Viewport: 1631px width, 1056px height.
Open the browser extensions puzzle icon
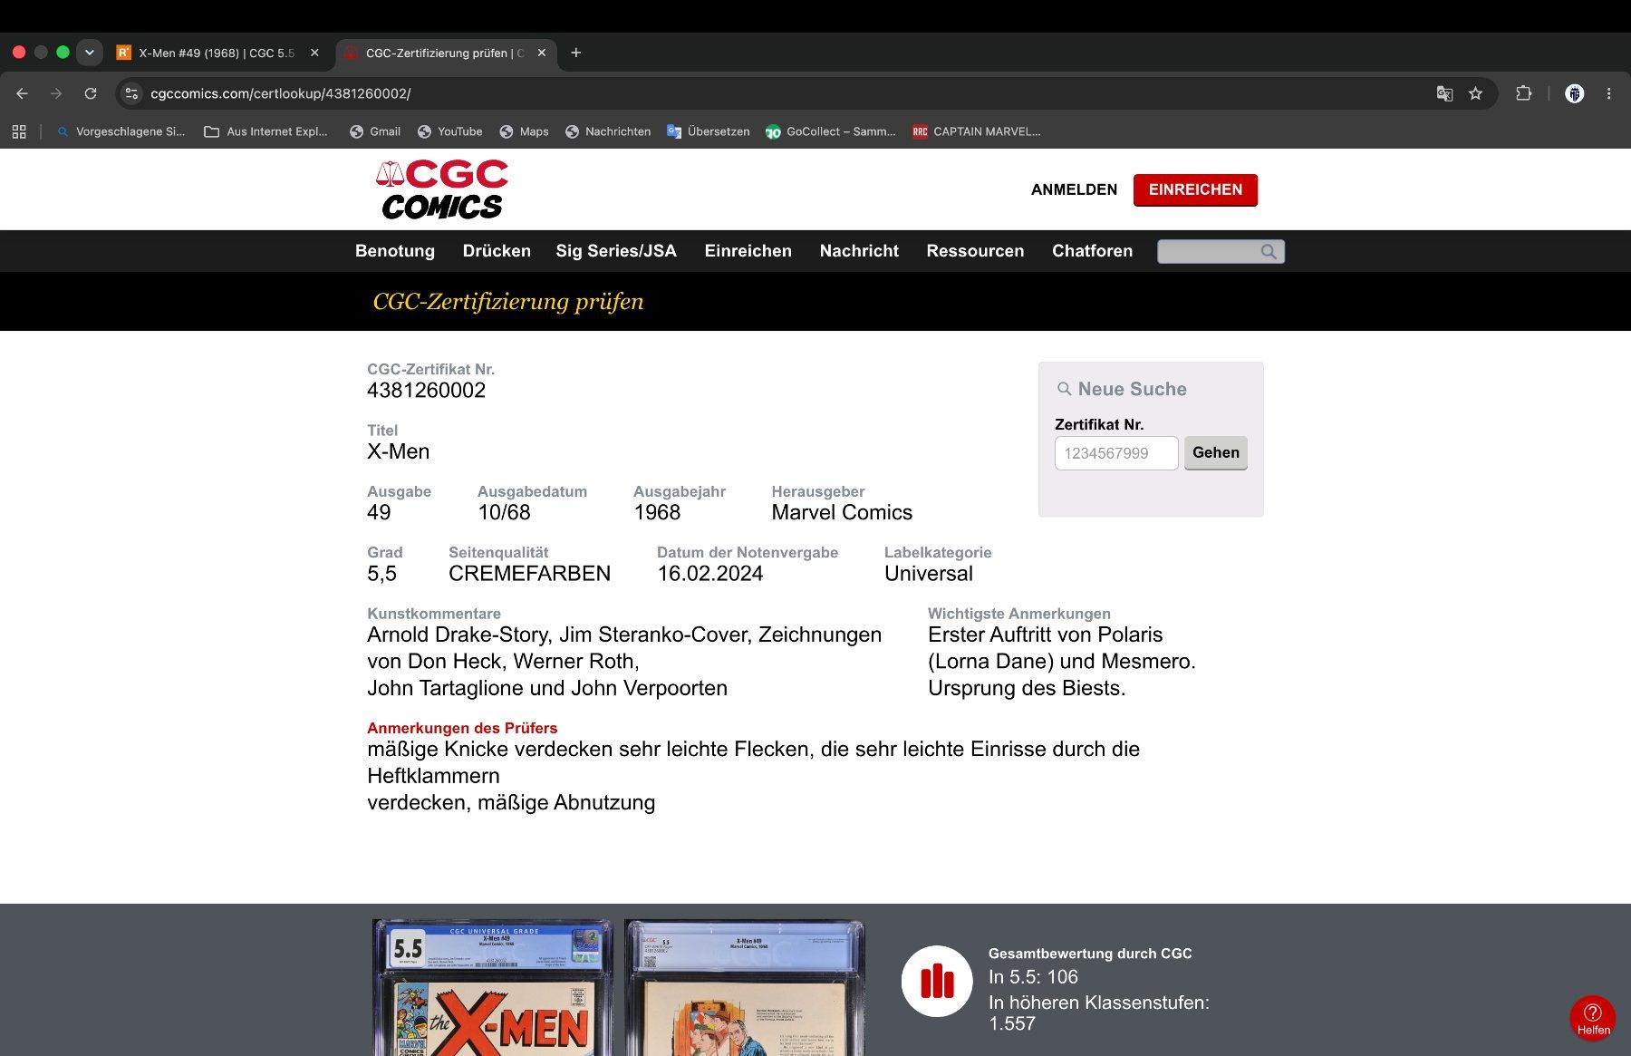pyautogui.click(x=1523, y=93)
